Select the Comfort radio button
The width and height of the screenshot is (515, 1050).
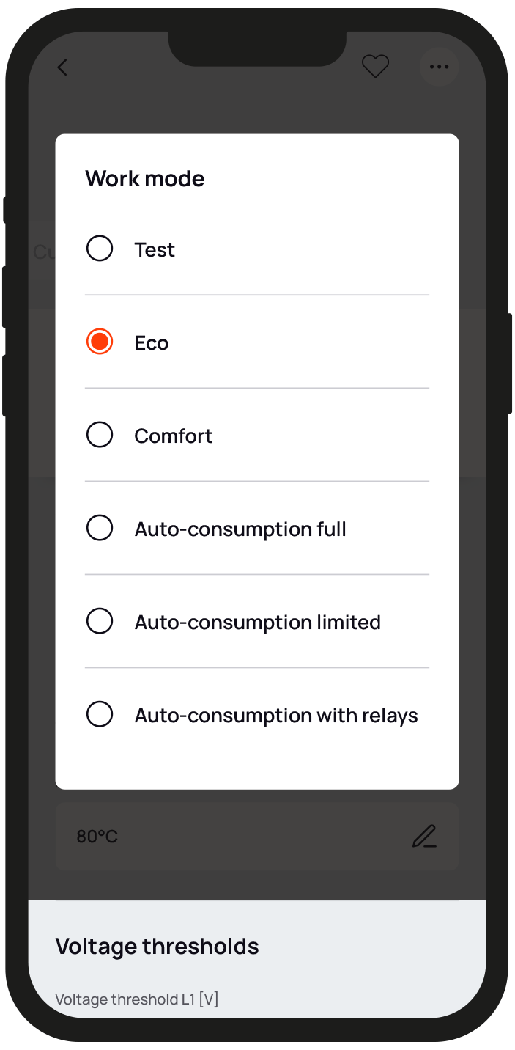coord(100,435)
